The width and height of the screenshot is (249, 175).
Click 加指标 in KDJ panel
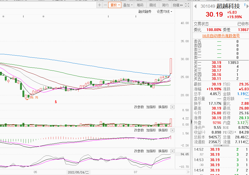click(x=151, y=151)
